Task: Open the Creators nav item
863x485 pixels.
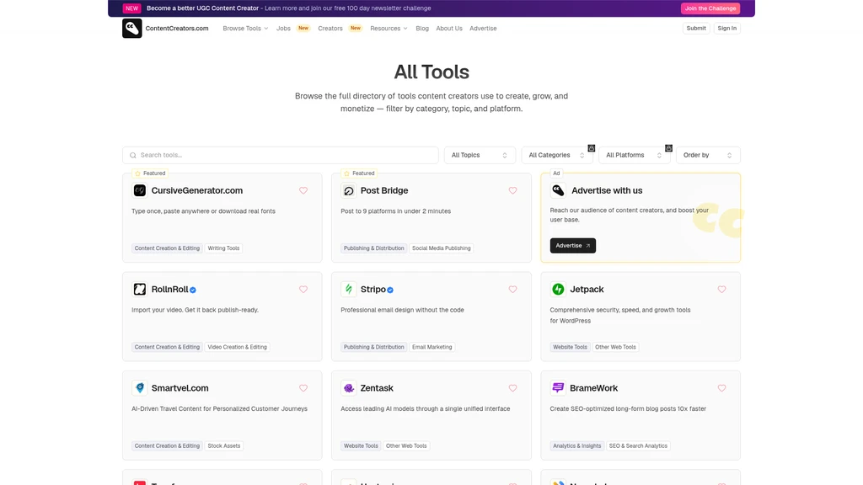Action: pyautogui.click(x=330, y=28)
